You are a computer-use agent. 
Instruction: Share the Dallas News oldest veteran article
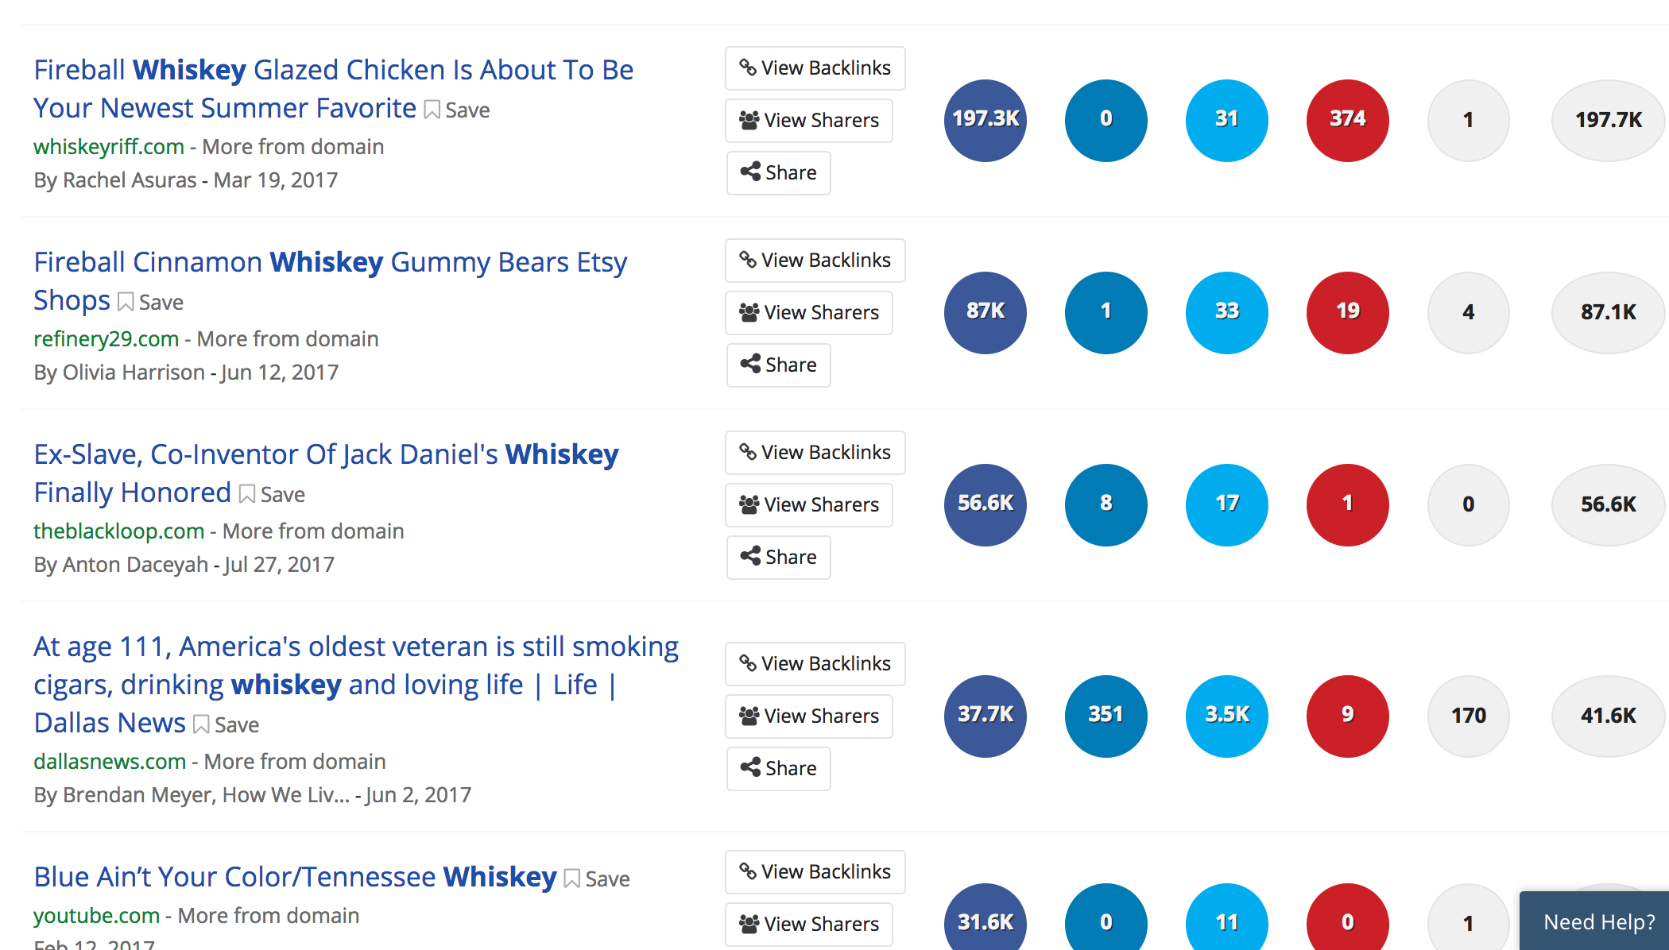click(778, 769)
